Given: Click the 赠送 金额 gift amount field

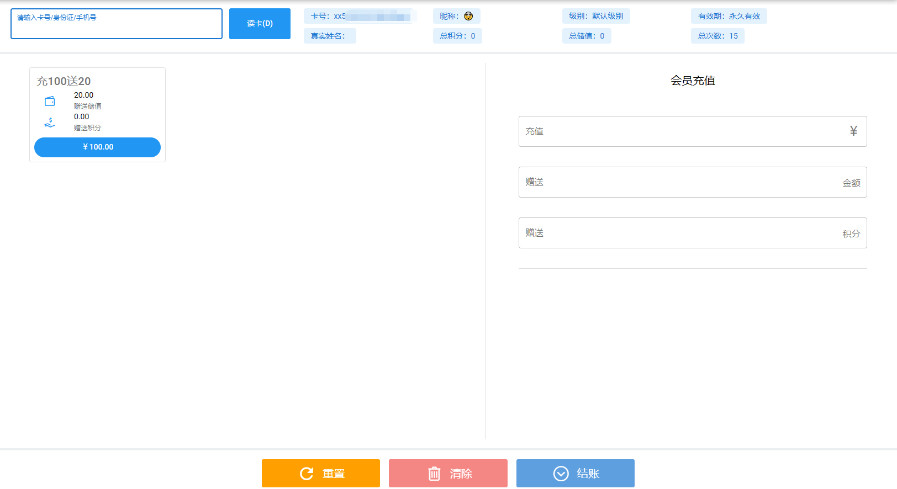Looking at the screenshot, I should point(693,182).
